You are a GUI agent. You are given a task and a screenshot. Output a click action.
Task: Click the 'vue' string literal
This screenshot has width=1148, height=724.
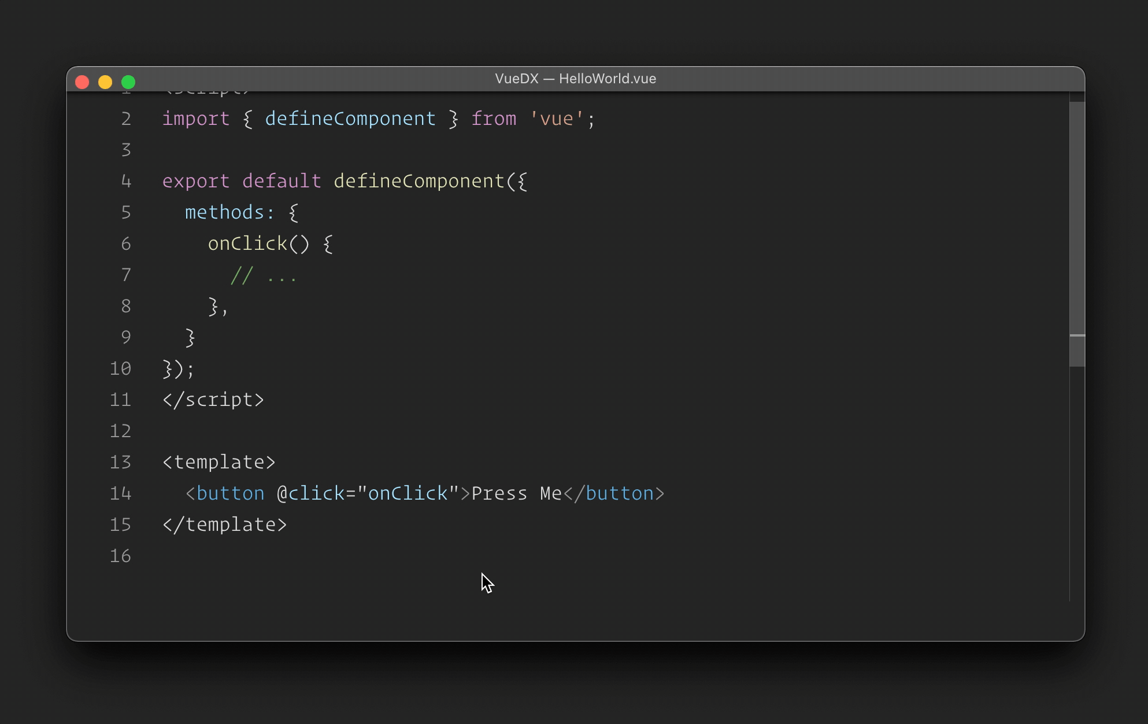click(x=556, y=119)
